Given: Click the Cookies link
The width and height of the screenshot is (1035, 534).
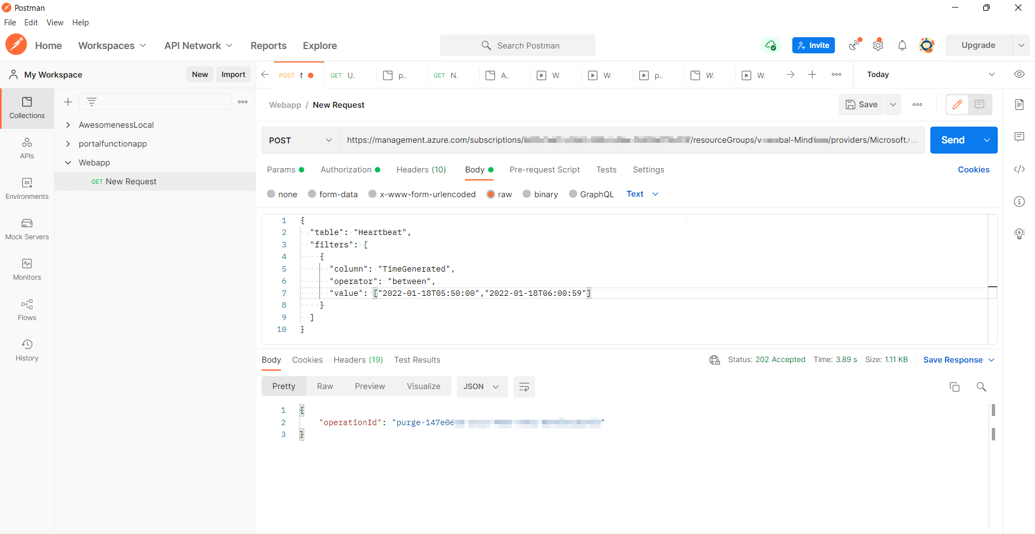Looking at the screenshot, I should pyautogui.click(x=974, y=170).
